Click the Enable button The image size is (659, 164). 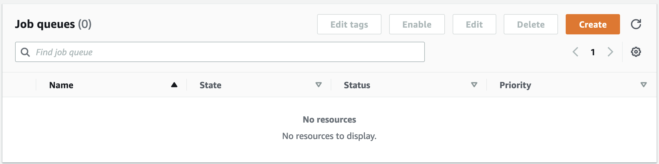pyautogui.click(x=417, y=24)
